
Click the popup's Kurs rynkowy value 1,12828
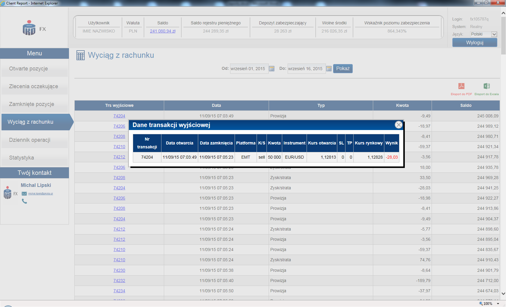pyautogui.click(x=375, y=157)
